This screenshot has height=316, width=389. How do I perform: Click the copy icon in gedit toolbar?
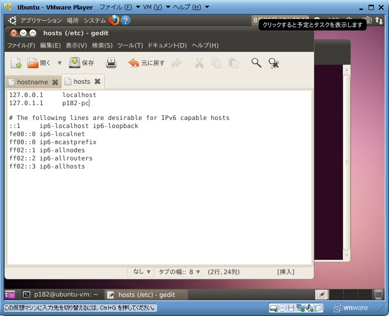pyautogui.click(x=216, y=63)
